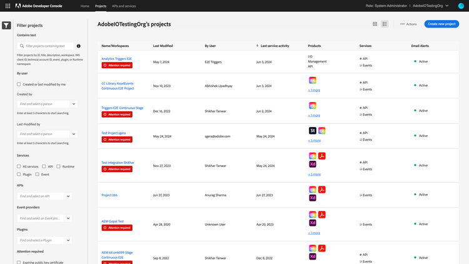Click Attention required badge under Analytics Triggers E2E
This screenshot has width=469, height=264.
[x=117, y=65]
